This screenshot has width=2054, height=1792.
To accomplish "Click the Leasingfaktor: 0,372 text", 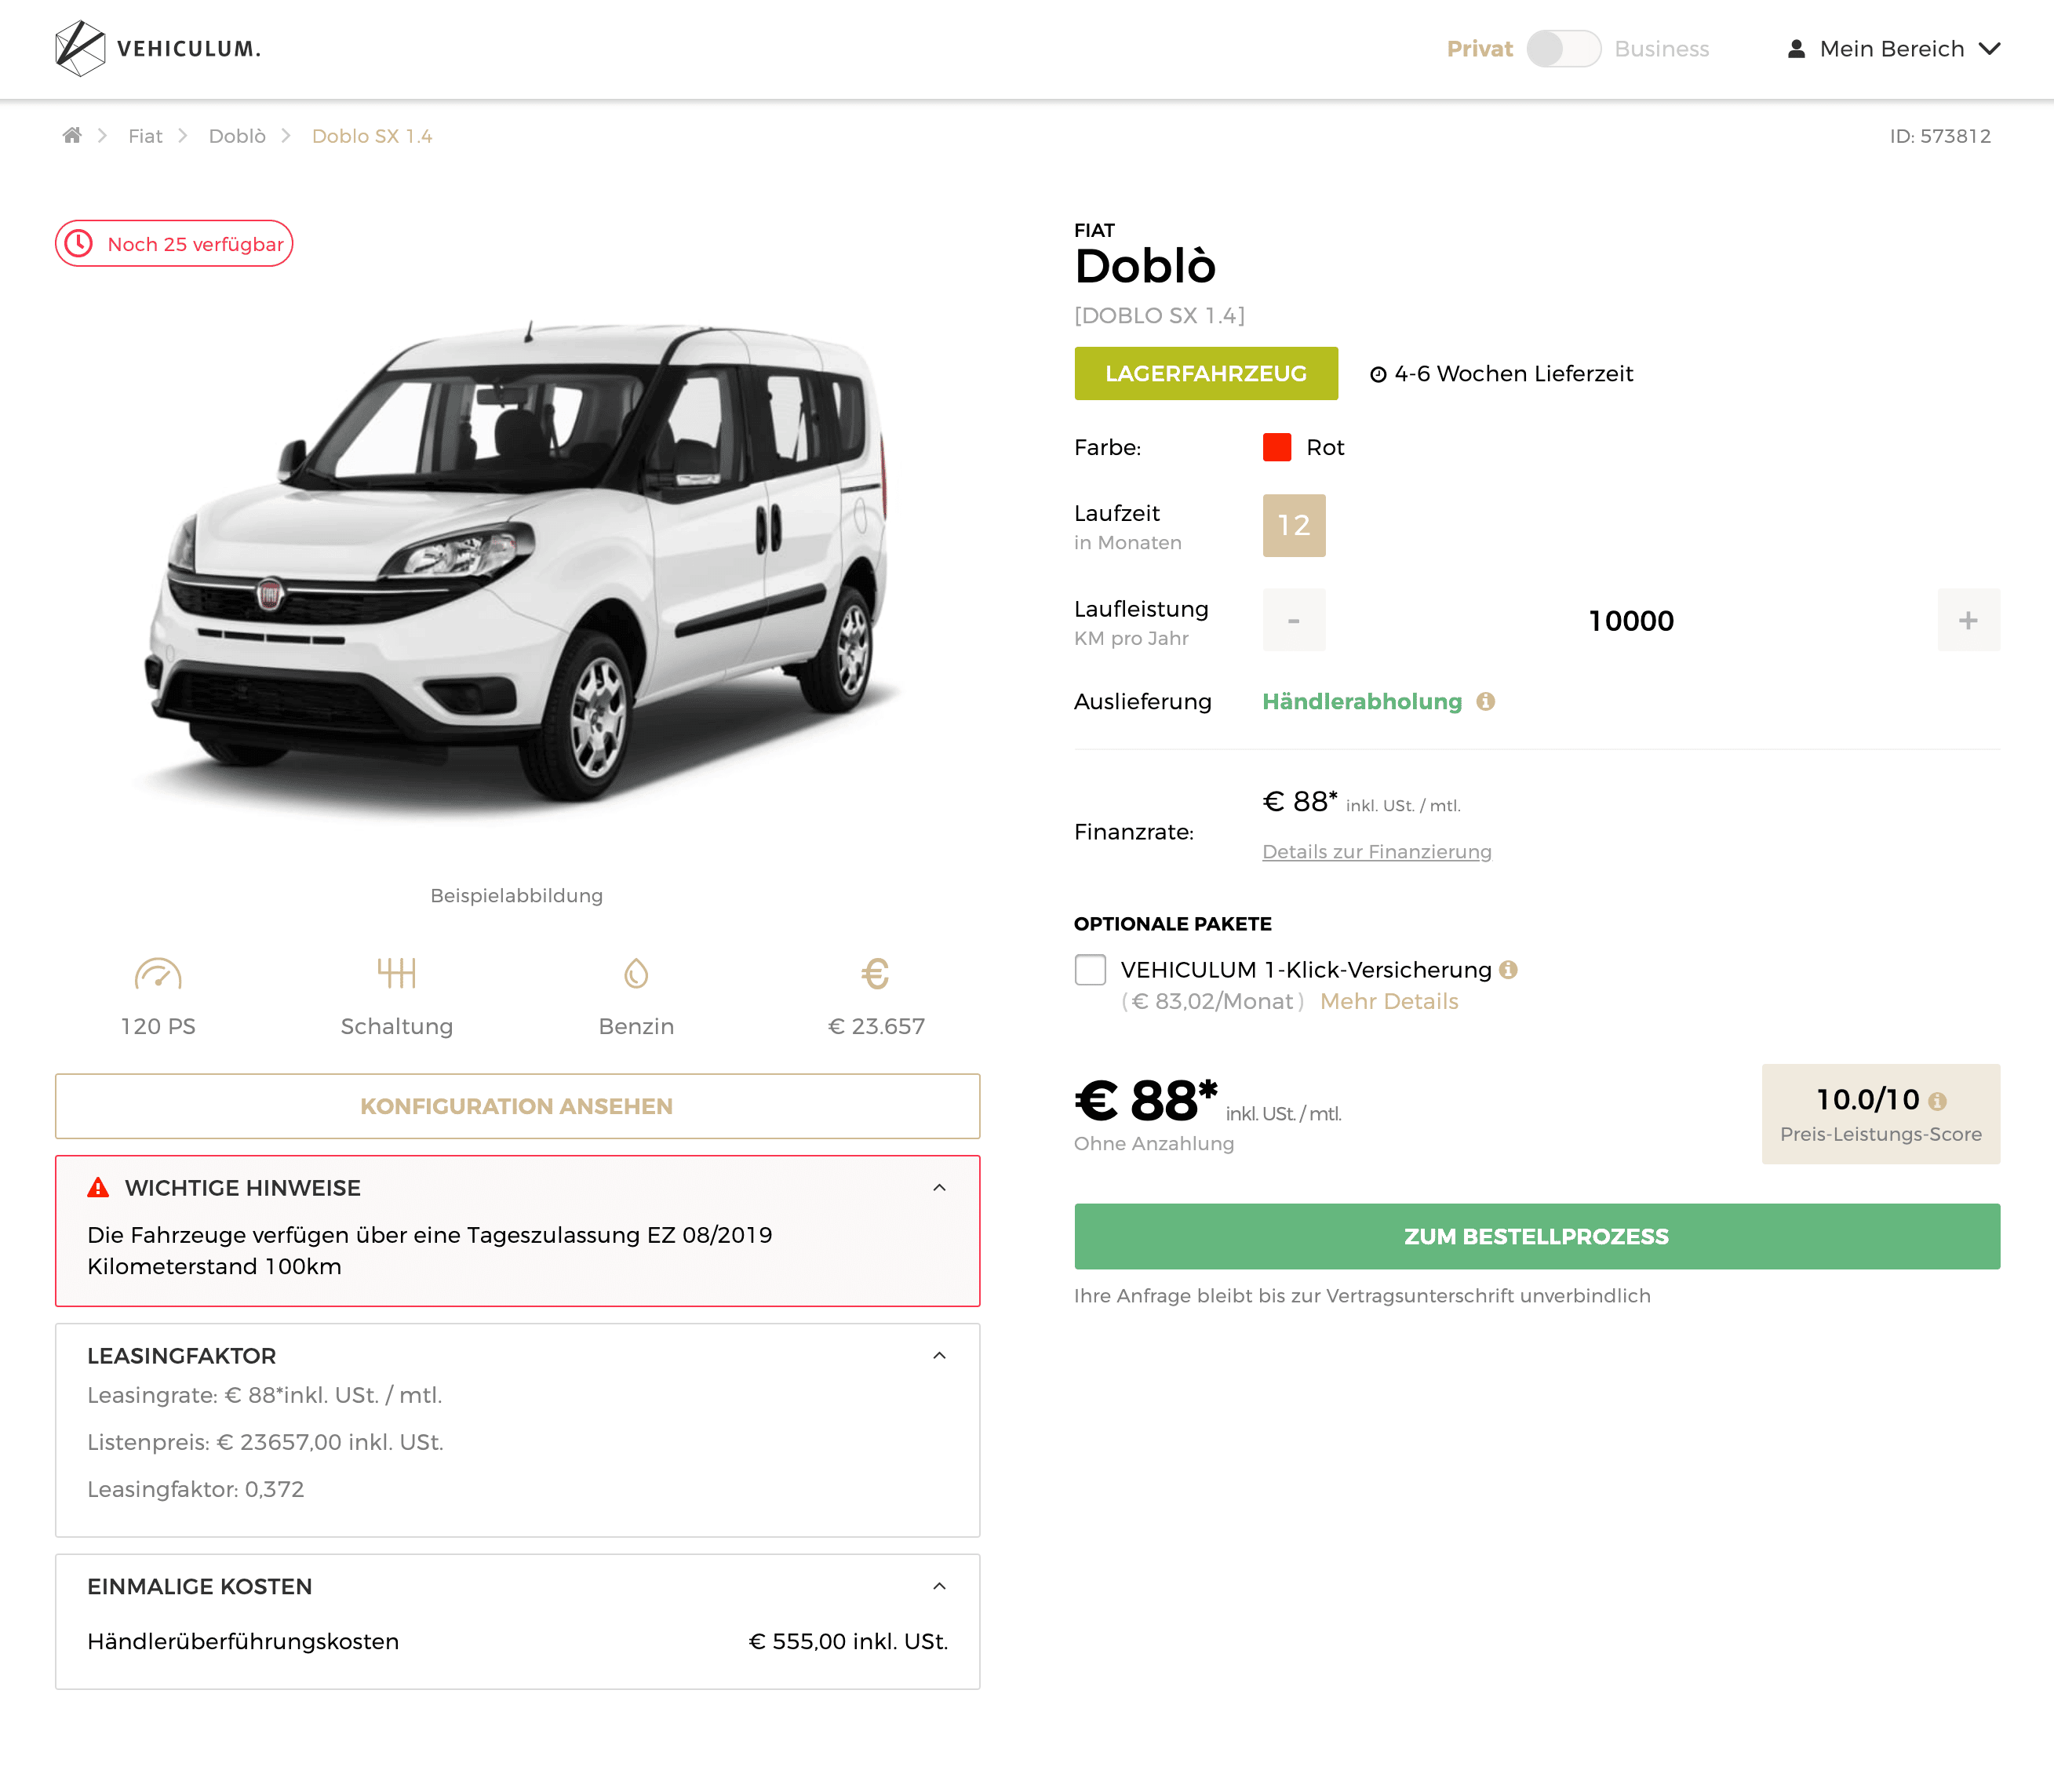I will (196, 1489).
